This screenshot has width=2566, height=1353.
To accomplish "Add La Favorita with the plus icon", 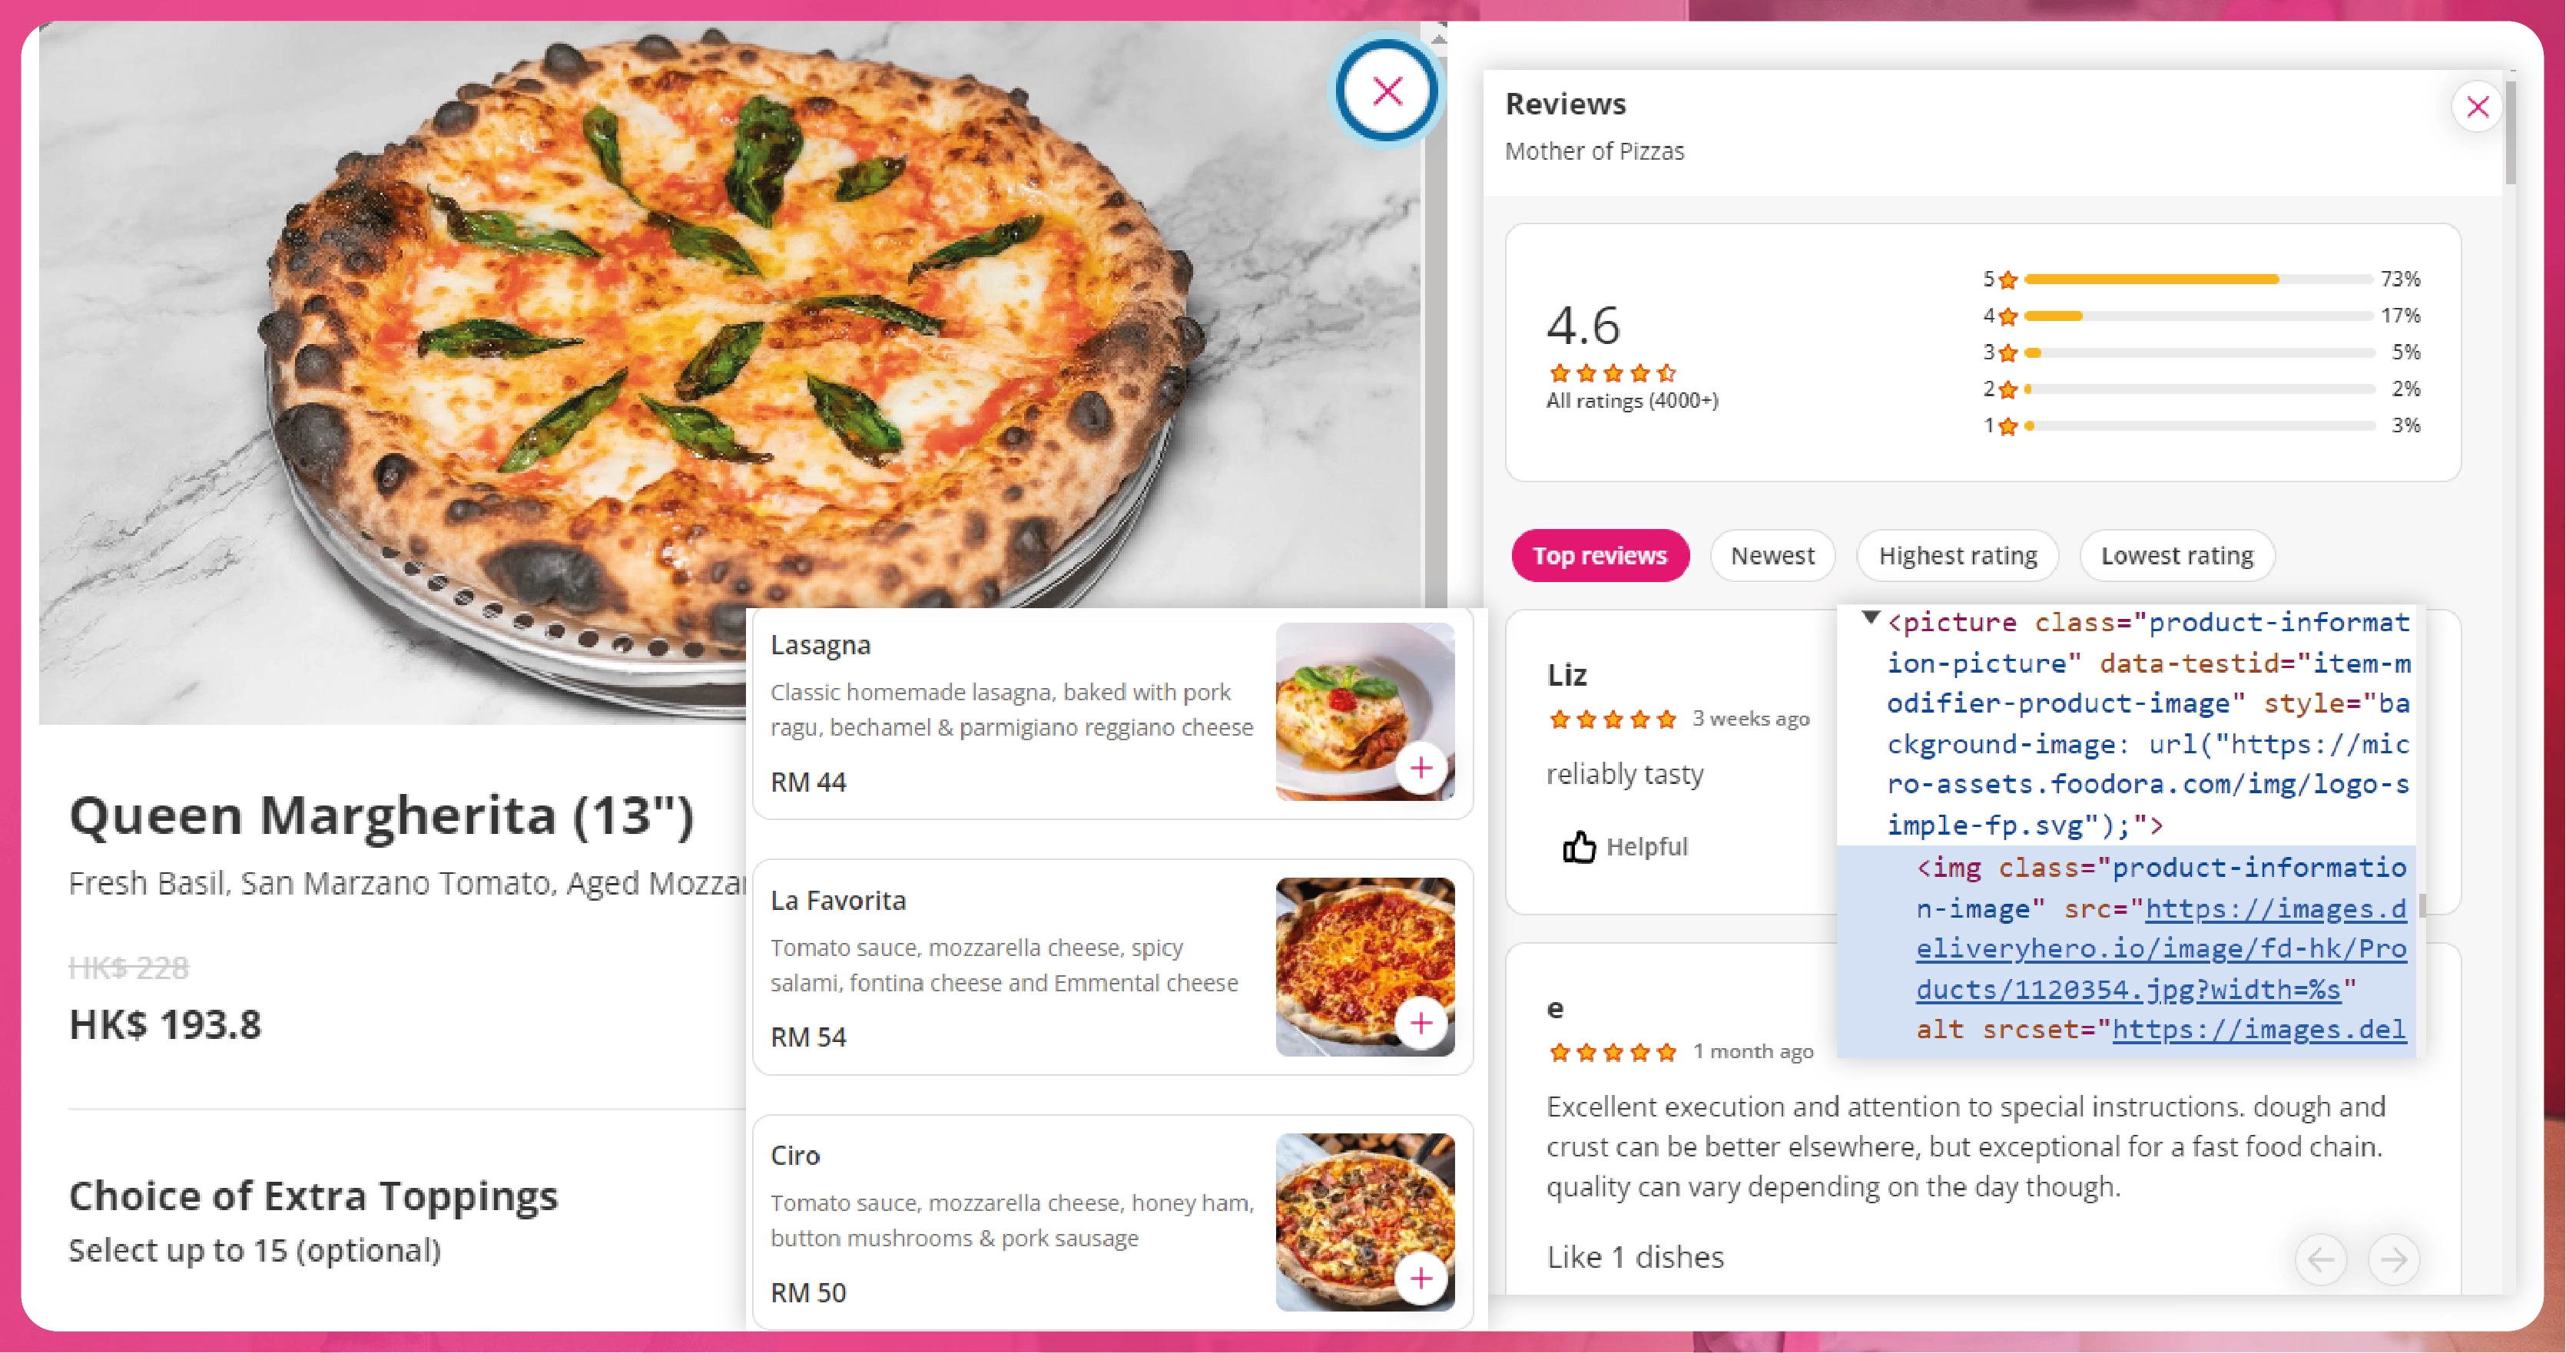I will click(1421, 1023).
